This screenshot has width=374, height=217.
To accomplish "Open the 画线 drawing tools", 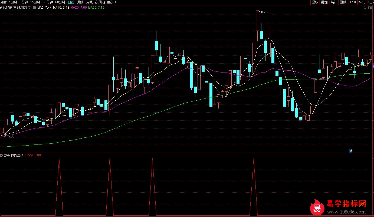I will click(x=343, y=2).
